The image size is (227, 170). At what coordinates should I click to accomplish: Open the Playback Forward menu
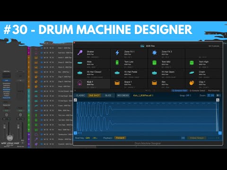(120, 138)
